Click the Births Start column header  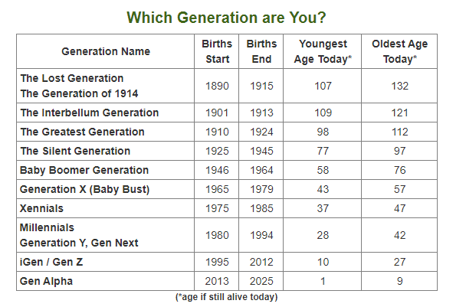(216, 51)
